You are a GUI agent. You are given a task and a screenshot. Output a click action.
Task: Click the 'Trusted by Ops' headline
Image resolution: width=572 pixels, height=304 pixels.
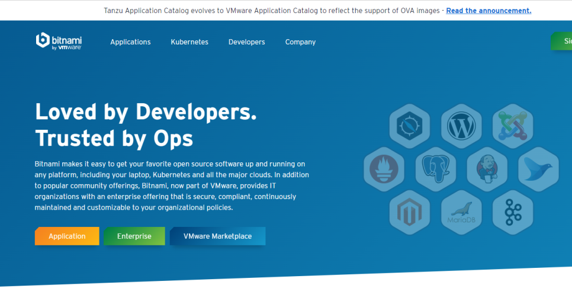(x=114, y=139)
